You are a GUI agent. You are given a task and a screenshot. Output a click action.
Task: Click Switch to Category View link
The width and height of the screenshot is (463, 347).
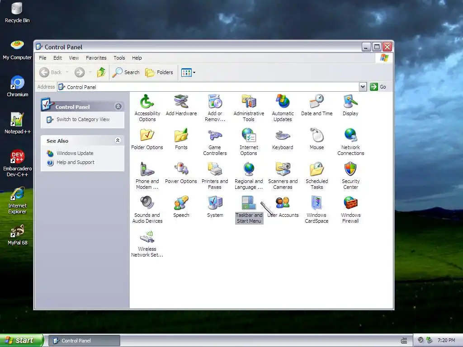point(83,119)
